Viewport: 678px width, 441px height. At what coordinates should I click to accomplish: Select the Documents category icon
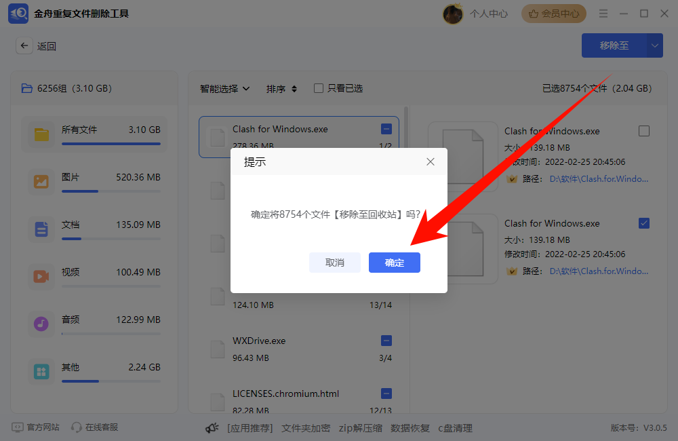[42, 229]
